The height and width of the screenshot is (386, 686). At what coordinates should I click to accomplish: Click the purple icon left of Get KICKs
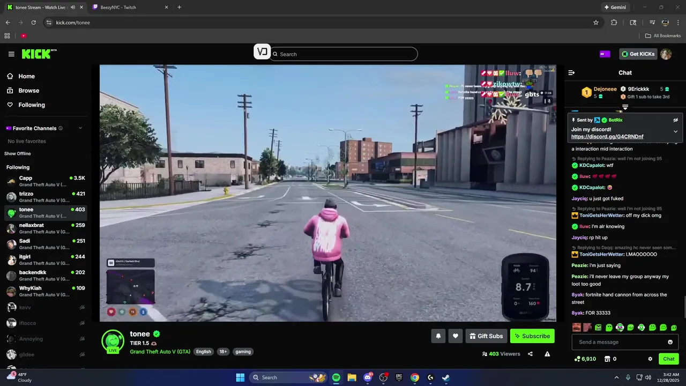(x=605, y=54)
